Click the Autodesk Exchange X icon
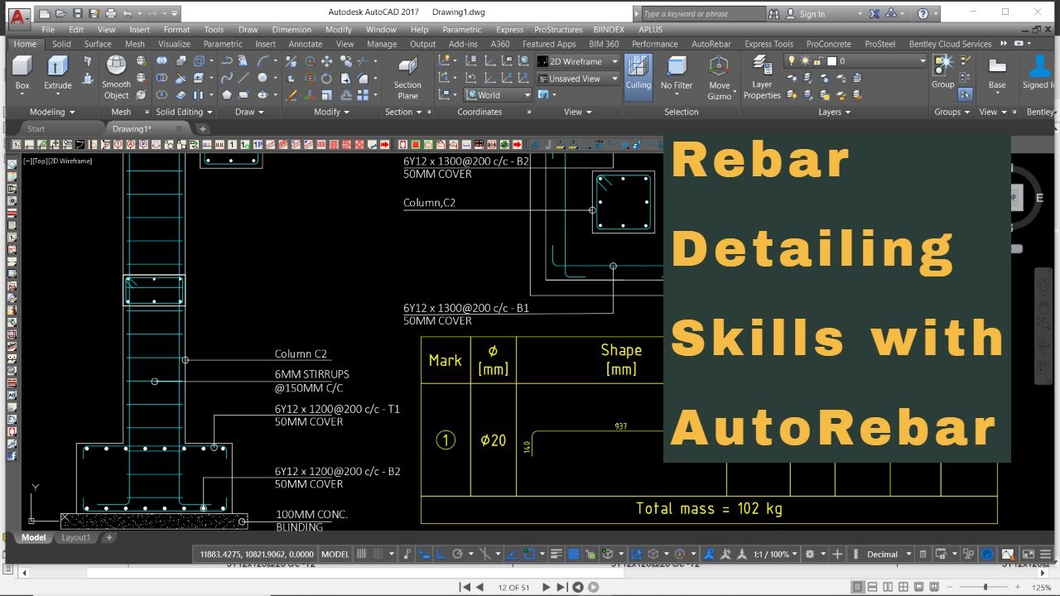 coord(876,14)
